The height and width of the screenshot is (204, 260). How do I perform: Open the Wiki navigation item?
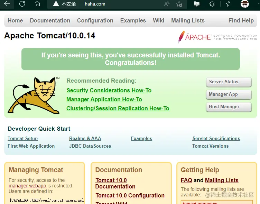(158, 20)
